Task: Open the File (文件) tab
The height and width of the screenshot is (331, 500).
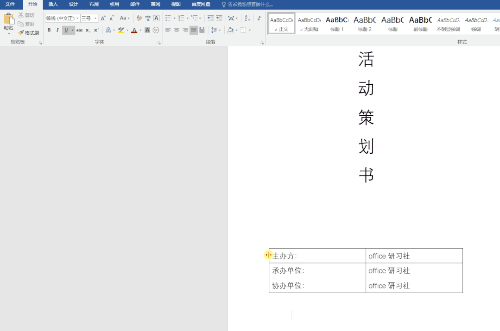Action: [x=10, y=5]
